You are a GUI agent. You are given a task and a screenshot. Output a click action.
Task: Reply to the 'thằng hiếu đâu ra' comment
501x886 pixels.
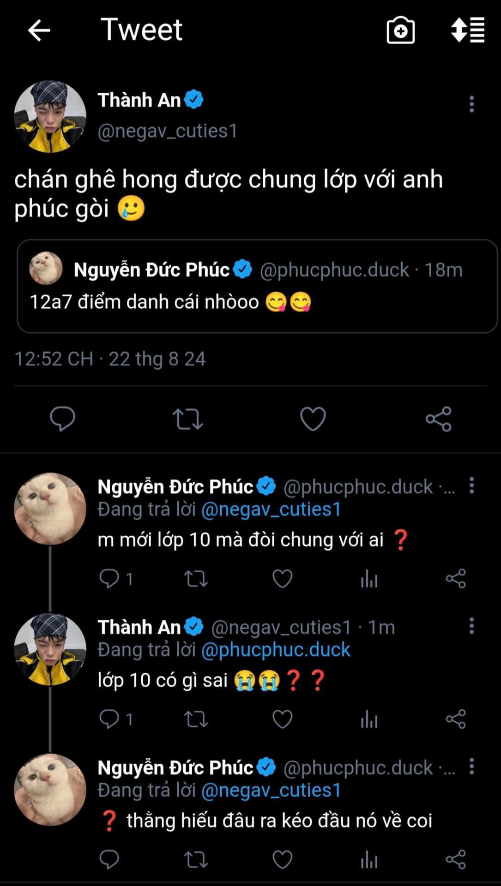click(x=109, y=859)
